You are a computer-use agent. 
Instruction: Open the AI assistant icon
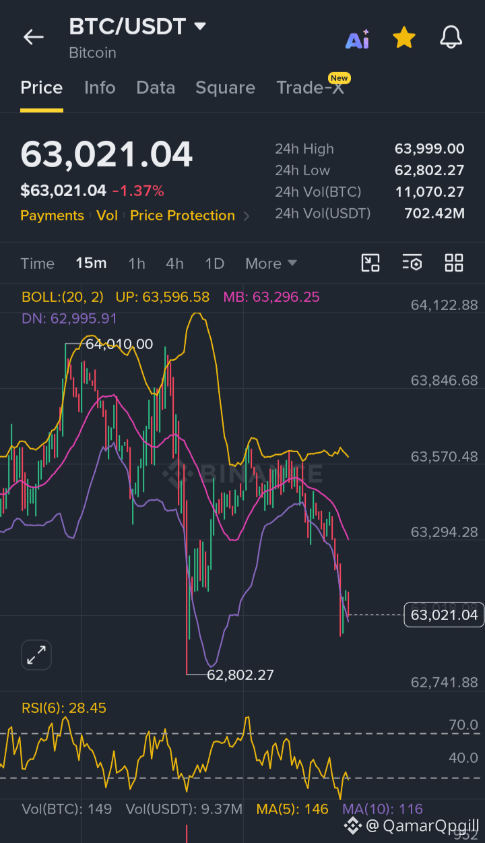(357, 39)
